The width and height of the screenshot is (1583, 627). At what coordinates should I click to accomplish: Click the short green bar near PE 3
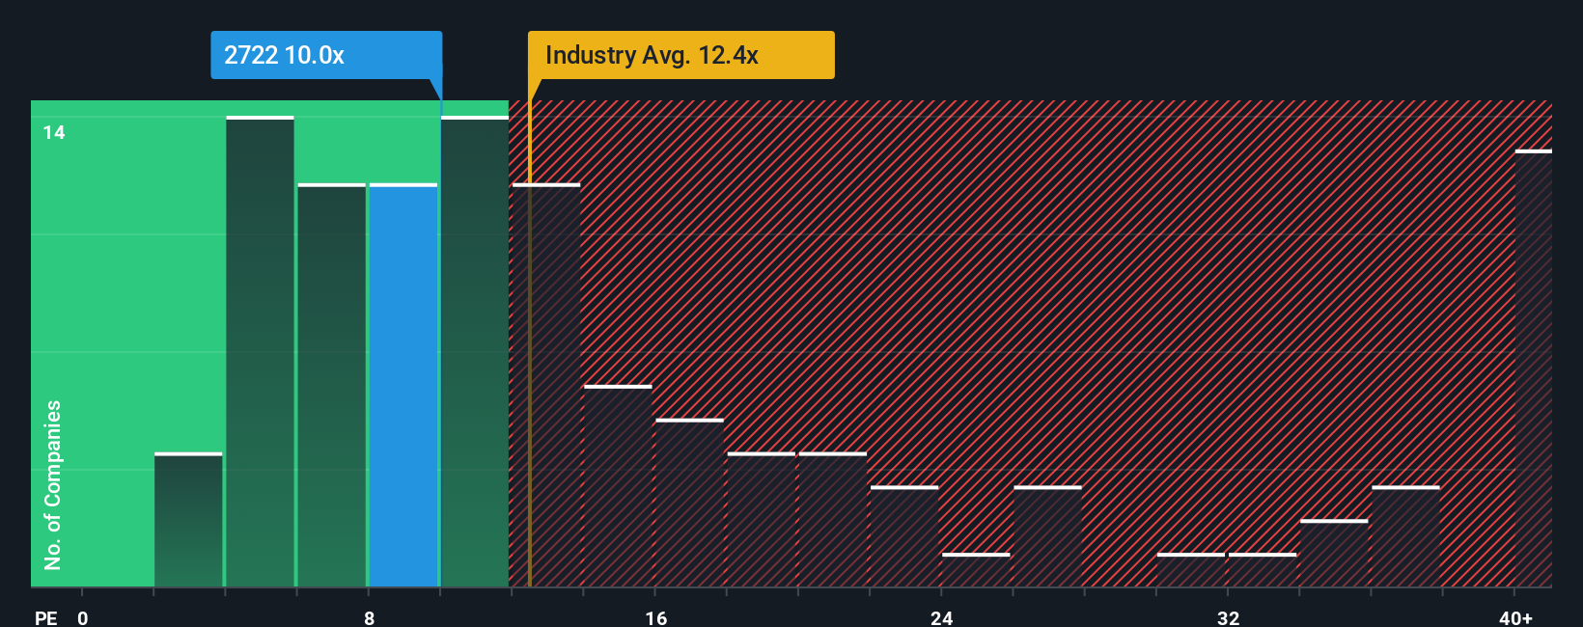[188, 520]
